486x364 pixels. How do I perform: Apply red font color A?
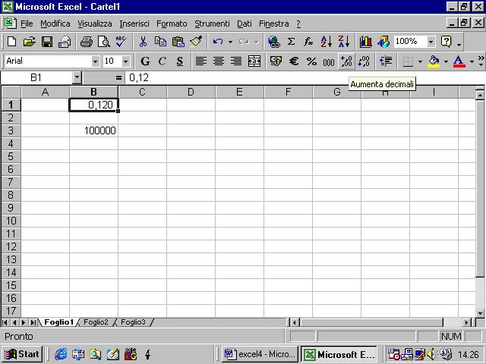[459, 61]
